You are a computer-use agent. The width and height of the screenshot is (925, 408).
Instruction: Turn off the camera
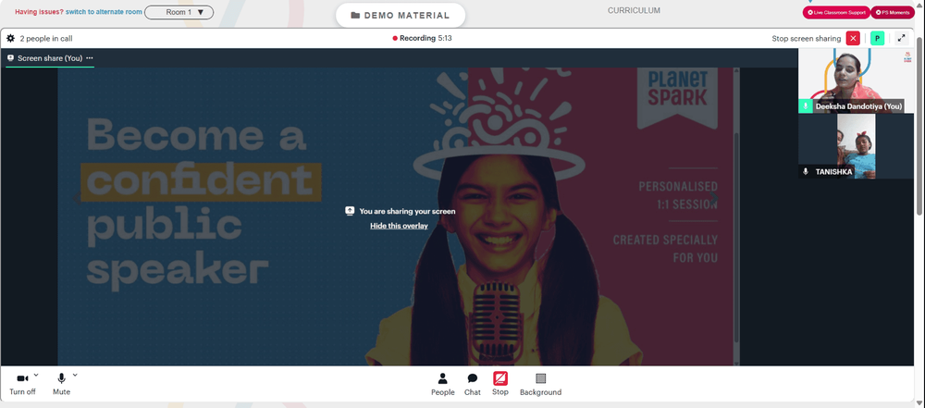[x=22, y=384]
